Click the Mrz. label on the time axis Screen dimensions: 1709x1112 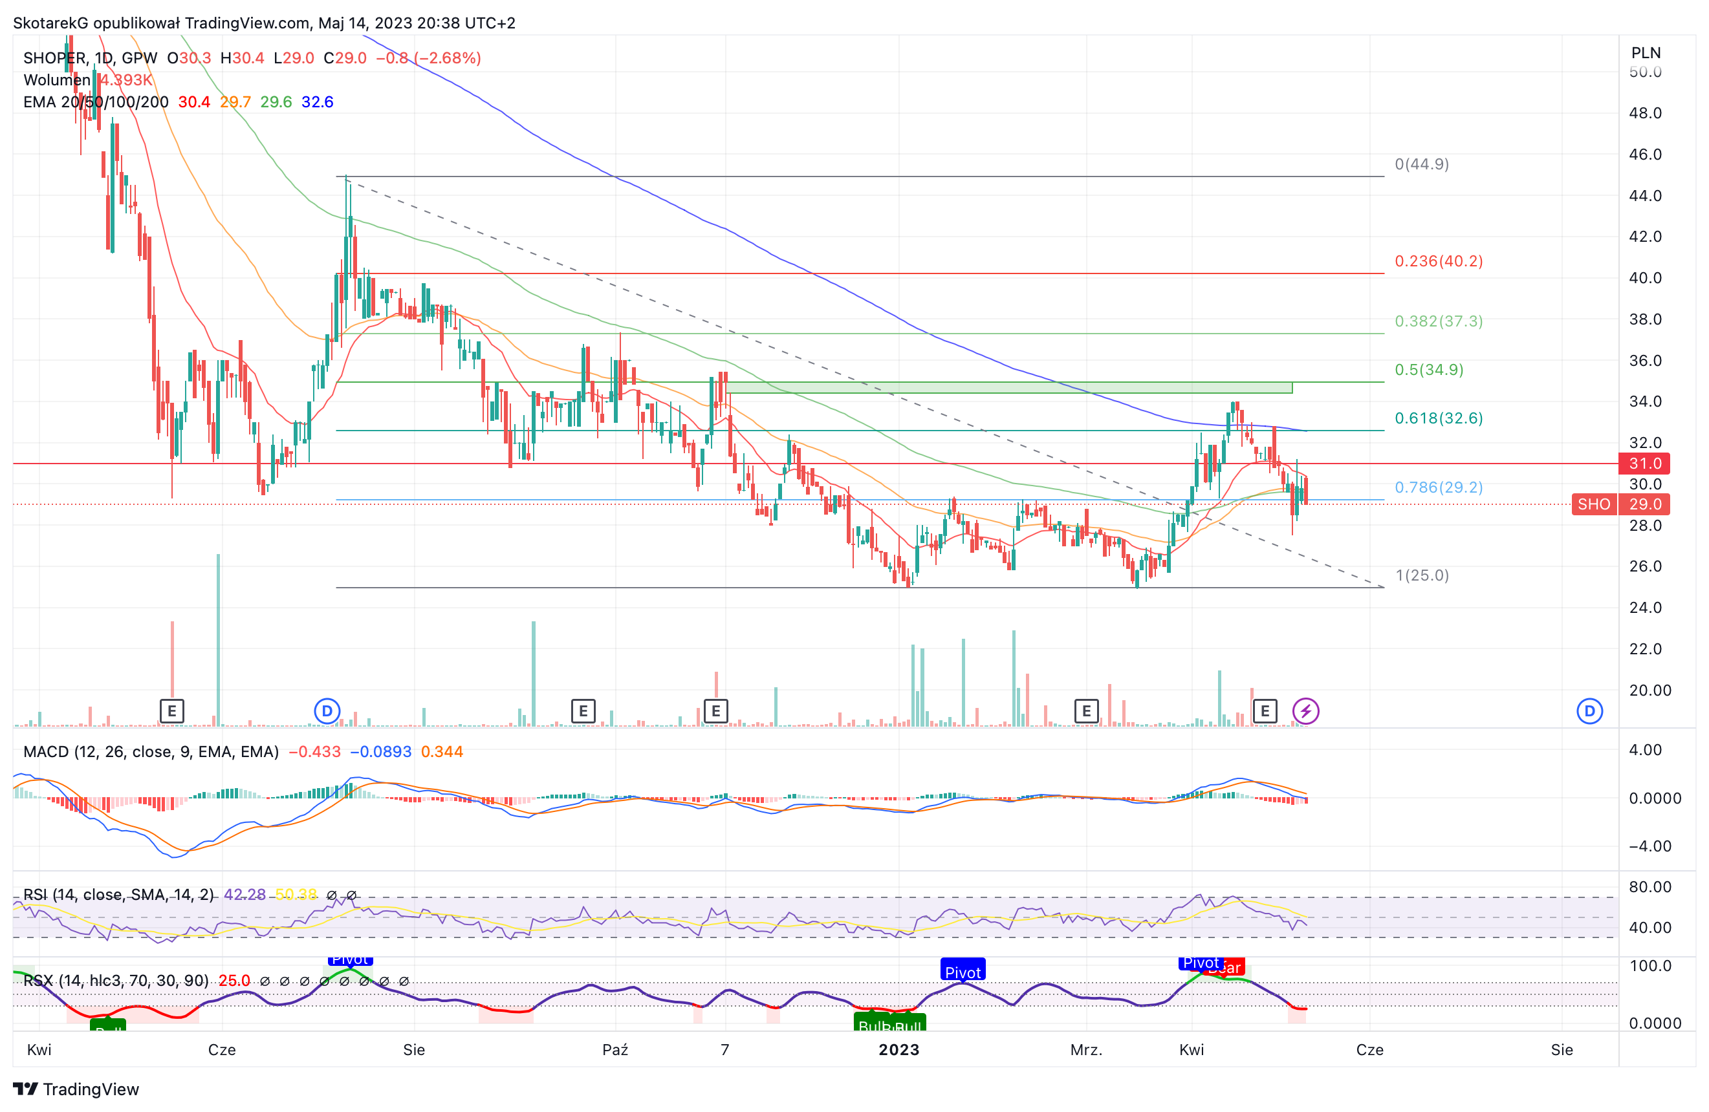point(1087,1051)
